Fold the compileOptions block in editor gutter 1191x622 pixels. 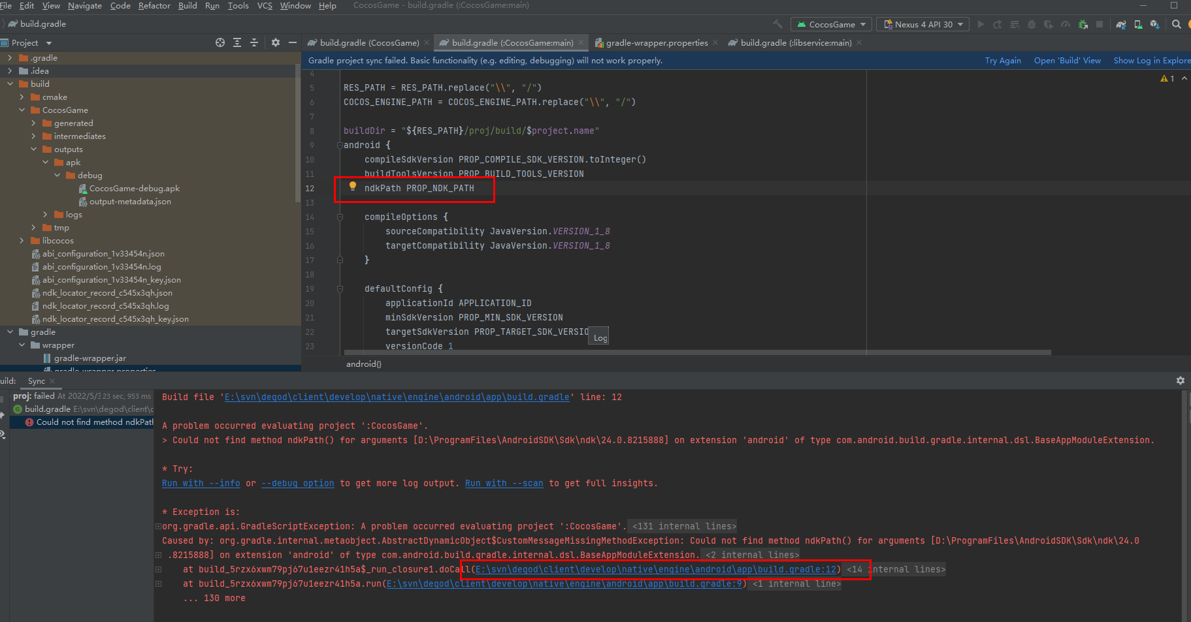[340, 217]
